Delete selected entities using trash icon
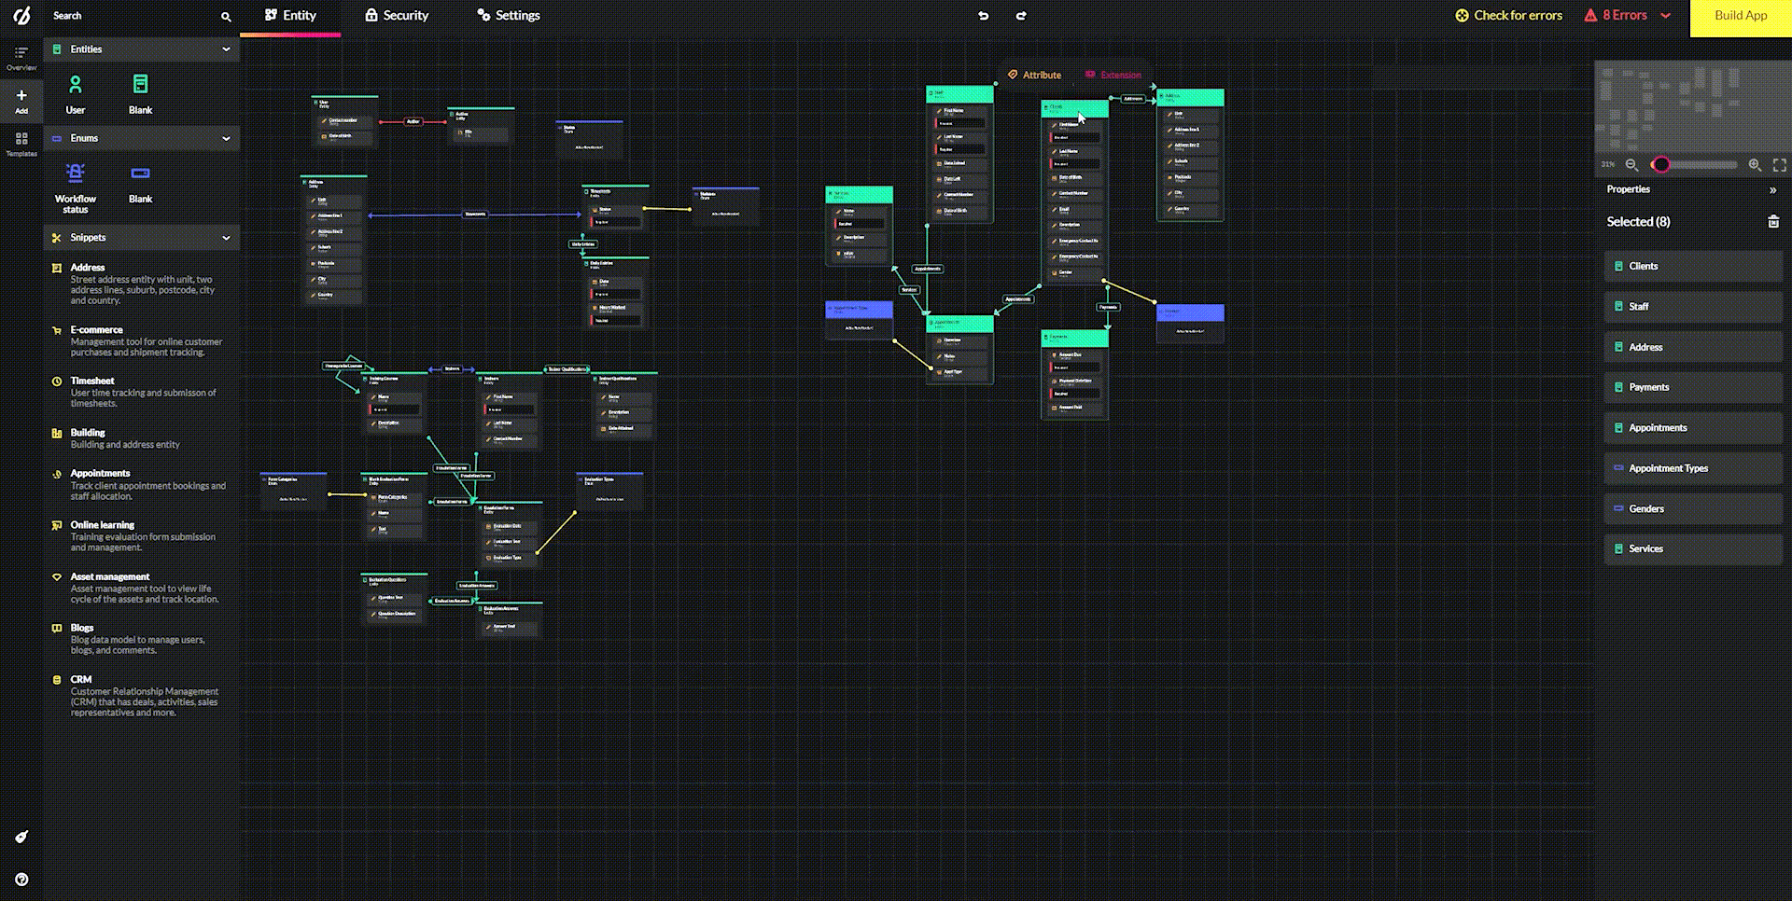Image resolution: width=1792 pixels, height=901 pixels. [1773, 222]
